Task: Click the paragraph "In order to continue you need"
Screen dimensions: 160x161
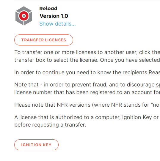Action: (87, 72)
